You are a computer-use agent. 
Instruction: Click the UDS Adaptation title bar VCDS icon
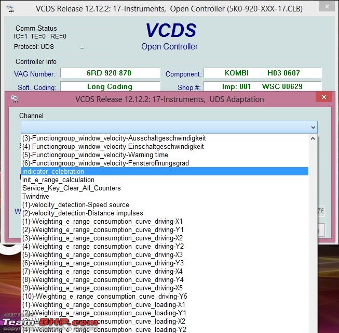point(14,99)
